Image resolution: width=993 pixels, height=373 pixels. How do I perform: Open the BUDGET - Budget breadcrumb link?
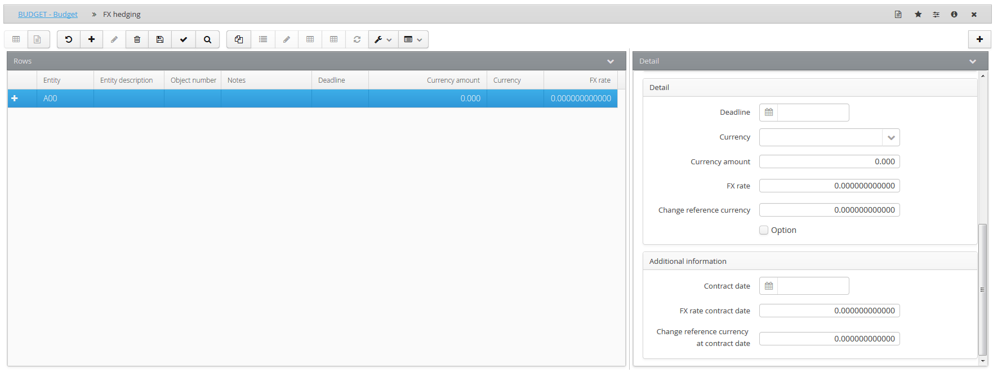(x=48, y=14)
